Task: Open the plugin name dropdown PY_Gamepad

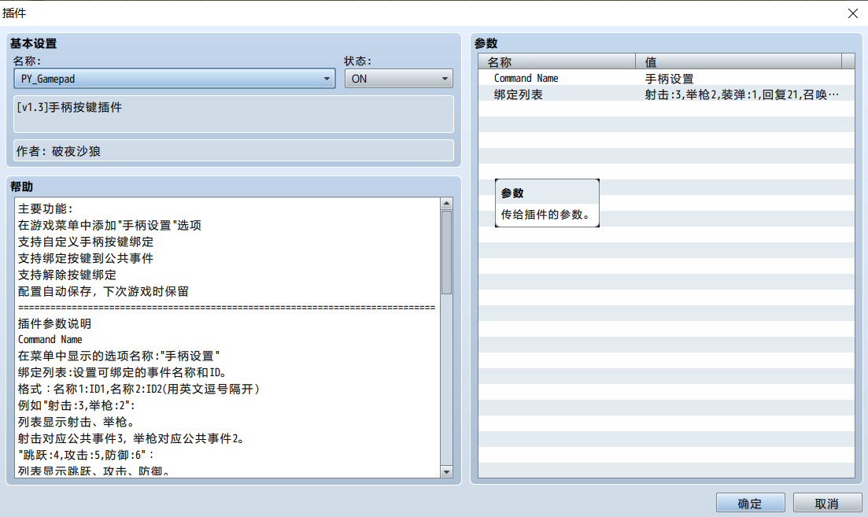Action: click(x=175, y=79)
